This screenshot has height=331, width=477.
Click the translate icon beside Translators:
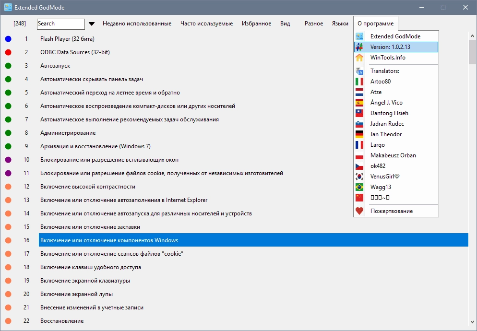coord(359,71)
